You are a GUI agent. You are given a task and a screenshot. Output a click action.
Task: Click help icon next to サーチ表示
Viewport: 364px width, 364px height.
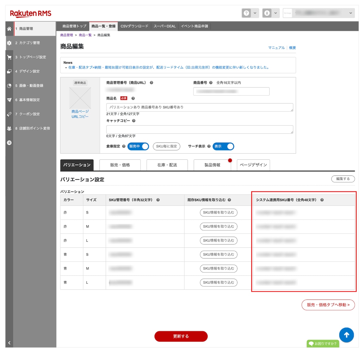209,146
